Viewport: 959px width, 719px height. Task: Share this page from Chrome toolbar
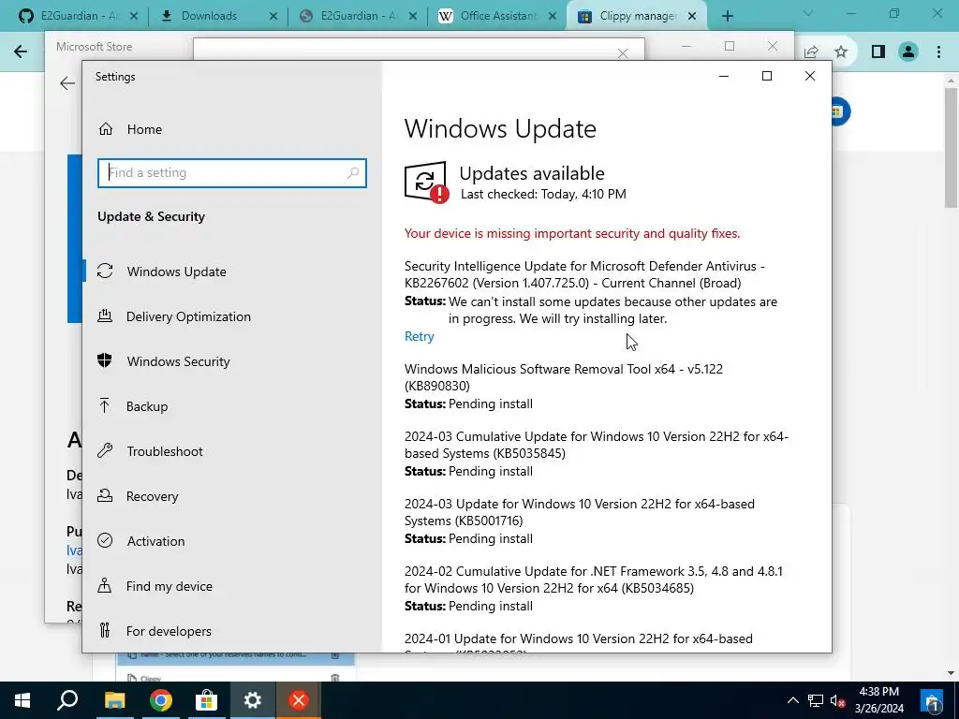pos(811,52)
